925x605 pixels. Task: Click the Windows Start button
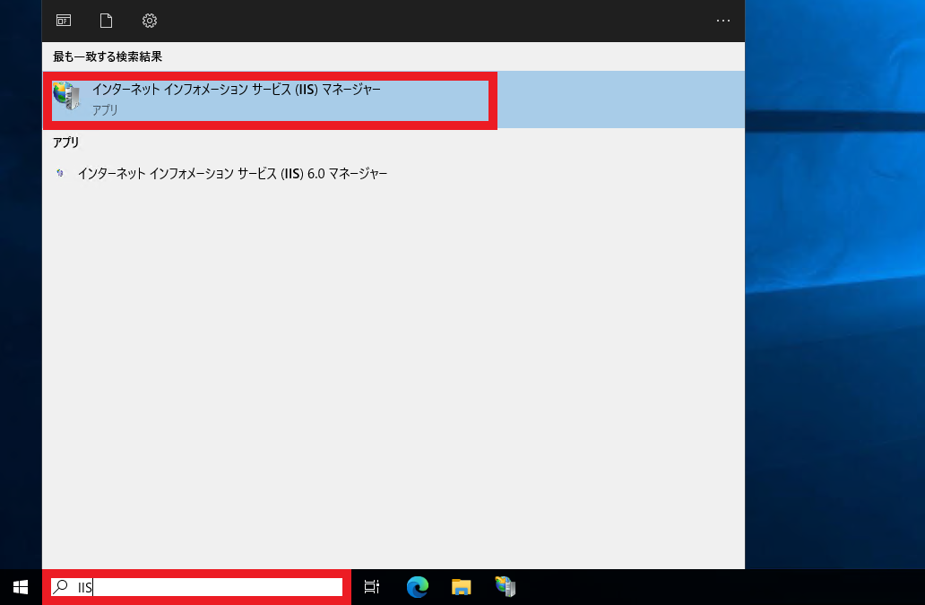click(x=21, y=587)
